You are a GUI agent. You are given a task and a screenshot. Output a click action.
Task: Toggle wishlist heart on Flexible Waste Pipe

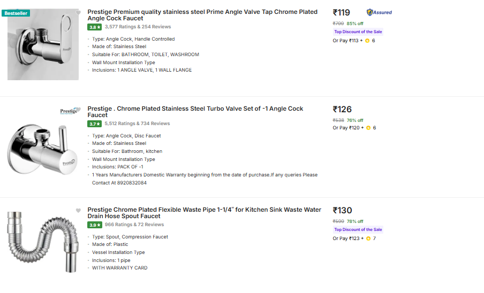coord(78,210)
